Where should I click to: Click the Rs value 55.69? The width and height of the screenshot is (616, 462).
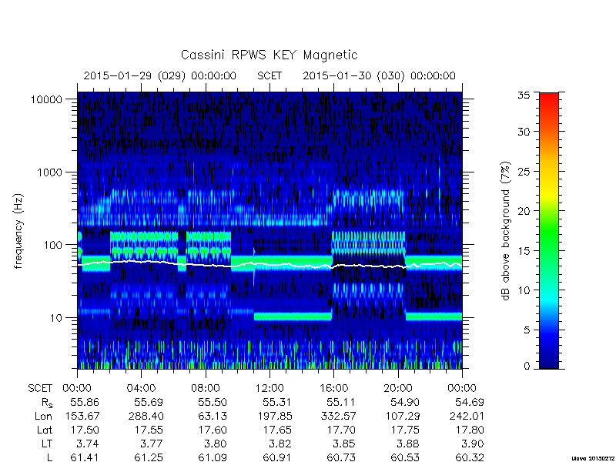149,402
